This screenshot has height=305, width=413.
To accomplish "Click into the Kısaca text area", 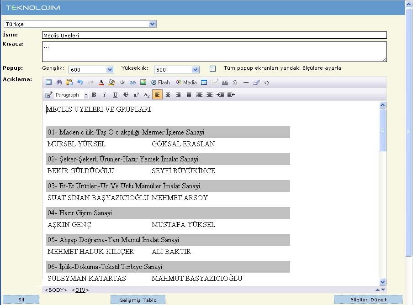I will (214, 52).
